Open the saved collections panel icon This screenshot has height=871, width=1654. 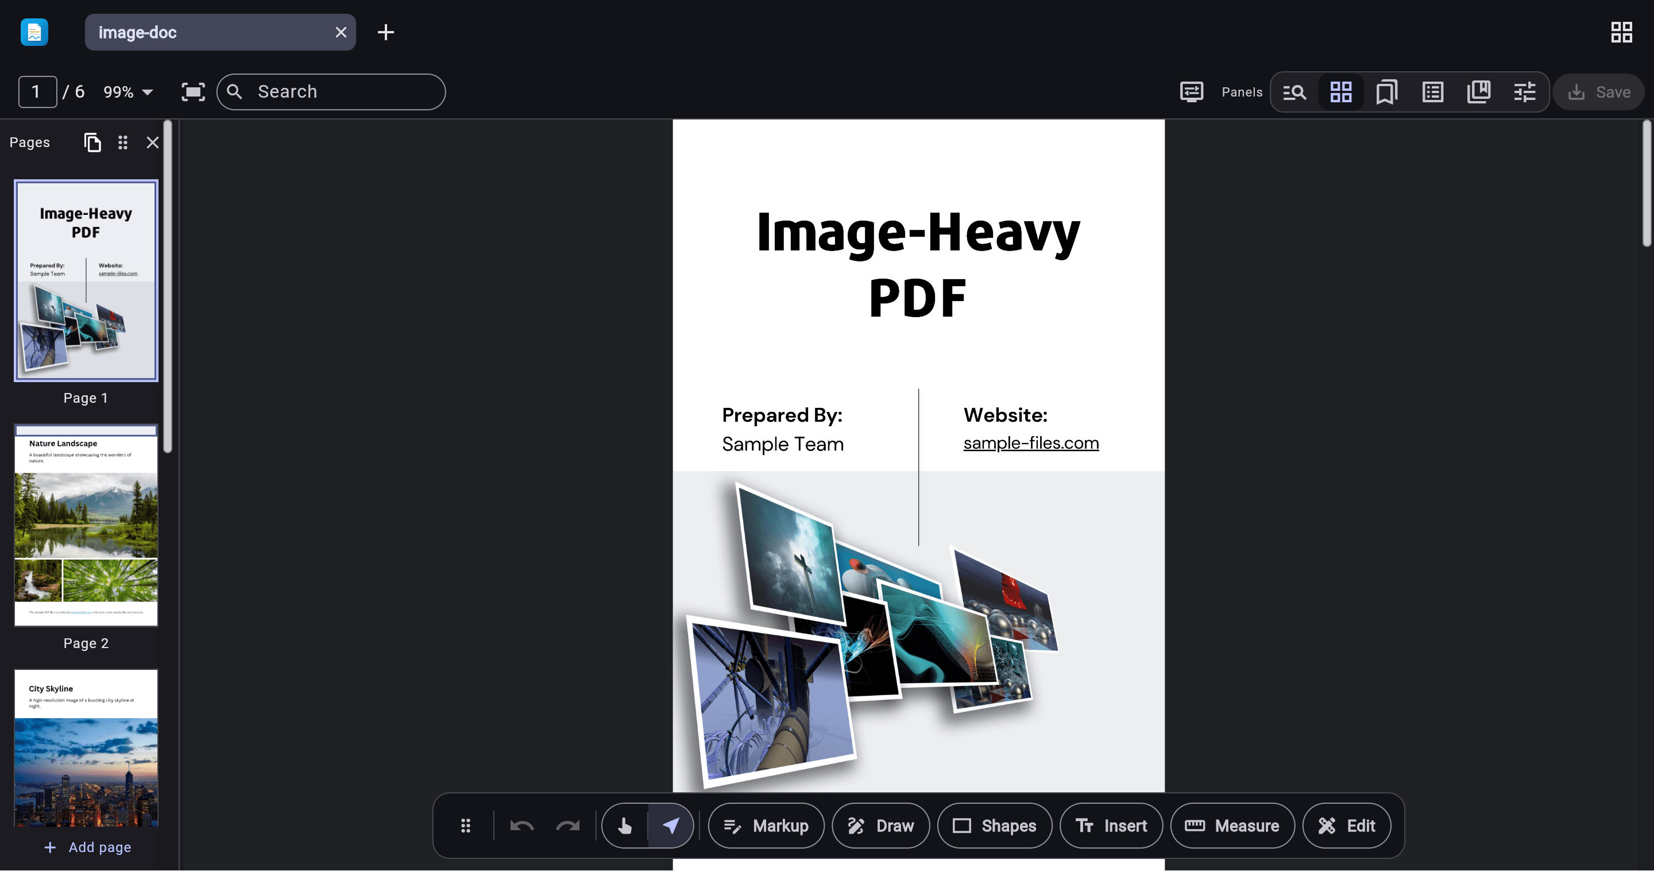click(1479, 92)
